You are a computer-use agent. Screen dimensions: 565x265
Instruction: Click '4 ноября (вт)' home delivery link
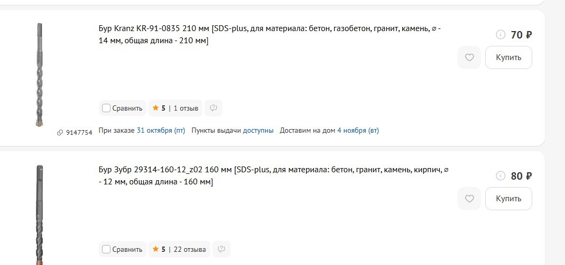coord(358,130)
